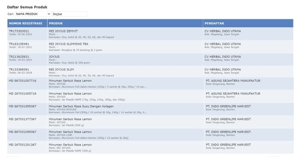Viewport: 296px width, 159px height.
Task: Select the PENDAFTAR column header
Action: (x=248, y=23)
